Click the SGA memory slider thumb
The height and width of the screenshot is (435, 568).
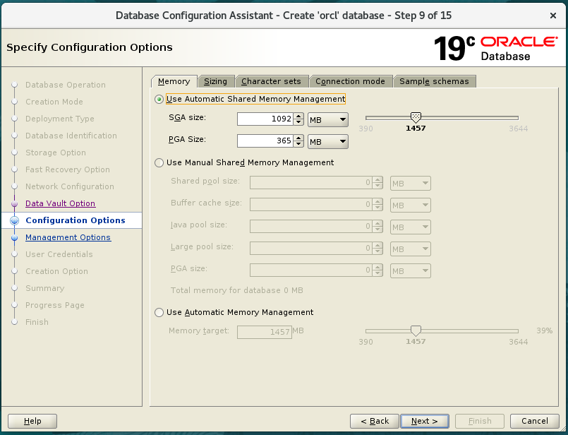point(416,117)
